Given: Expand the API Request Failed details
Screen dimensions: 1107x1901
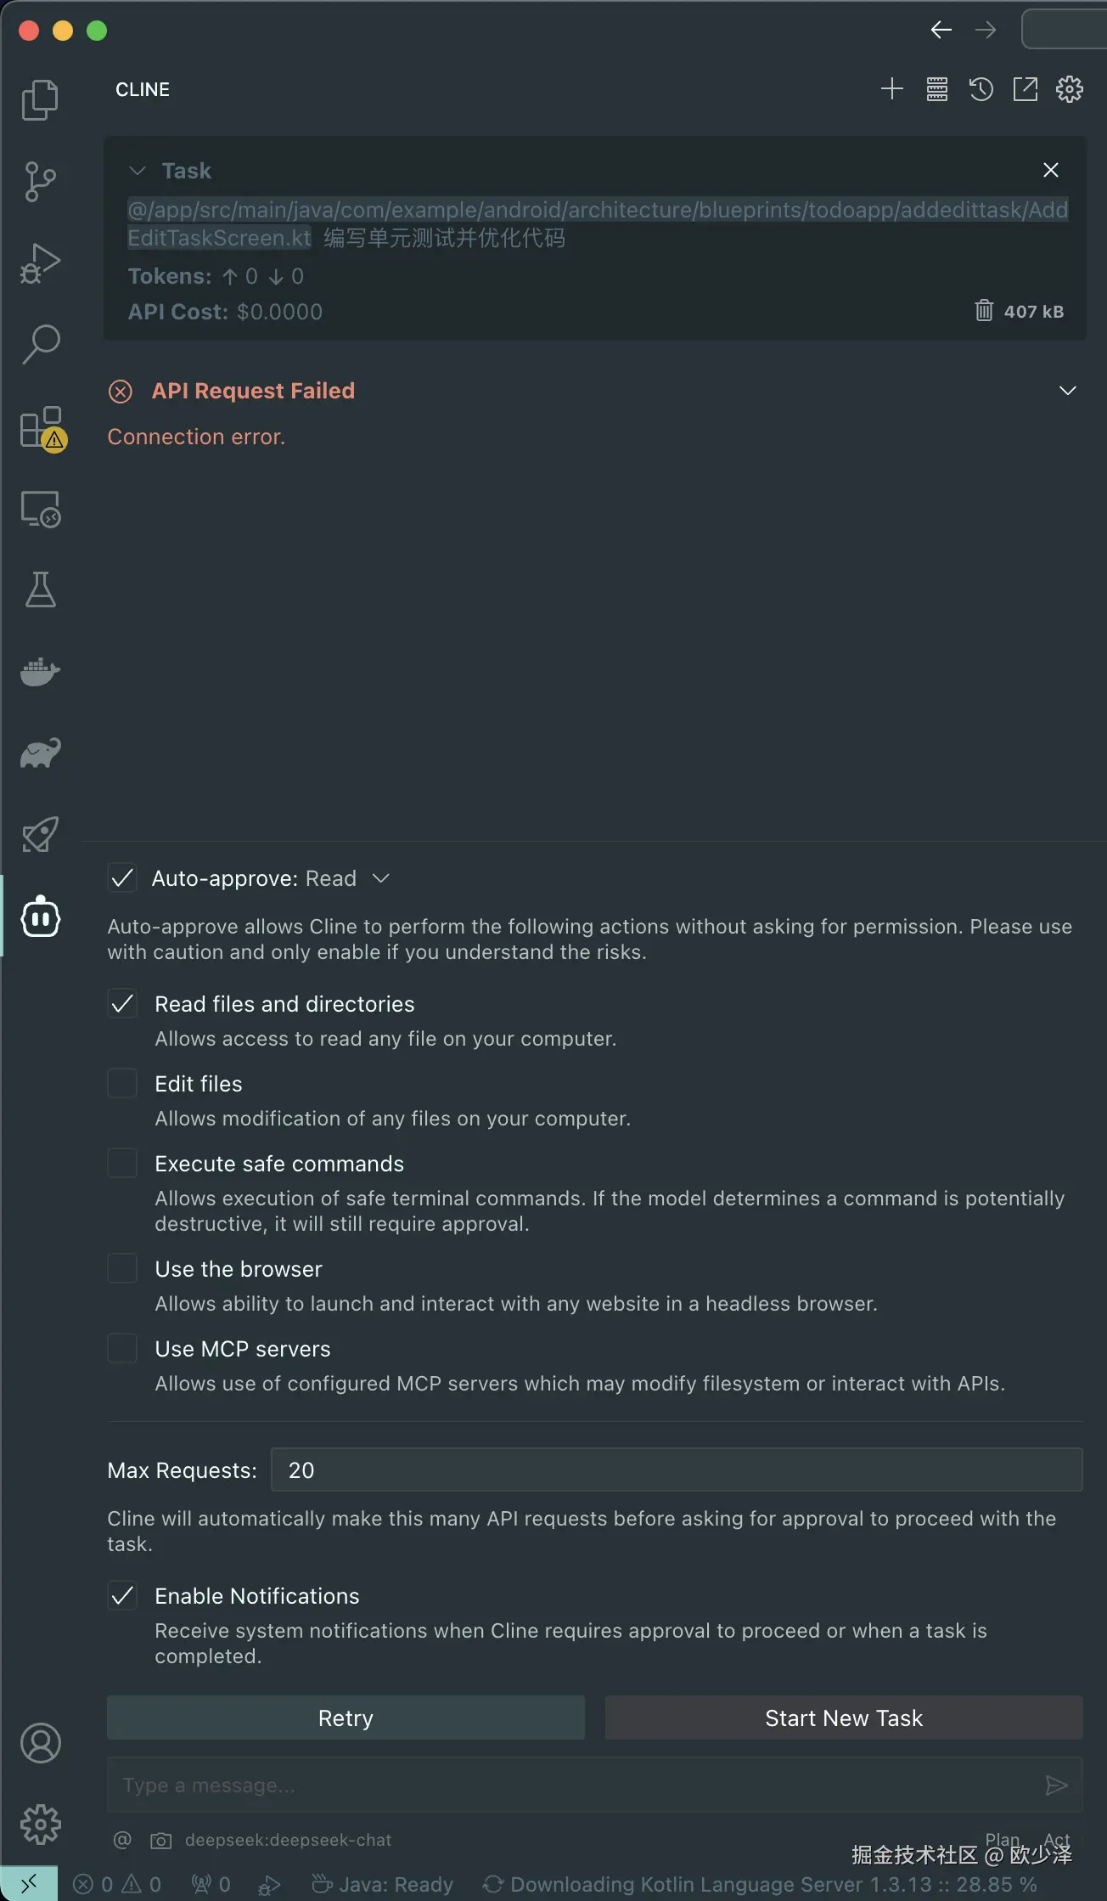Looking at the screenshot, I should click(1067, 391).
